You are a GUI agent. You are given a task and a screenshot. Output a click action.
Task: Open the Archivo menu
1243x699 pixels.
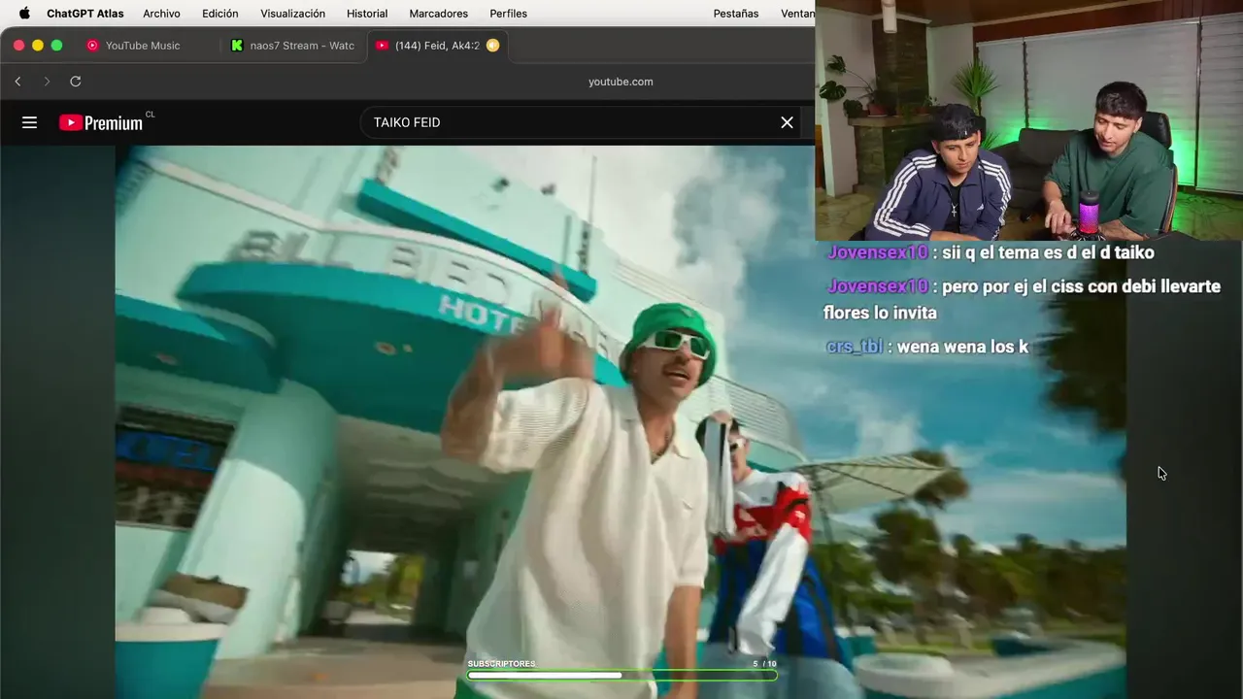pyautogui.click(x=161, y=14)
